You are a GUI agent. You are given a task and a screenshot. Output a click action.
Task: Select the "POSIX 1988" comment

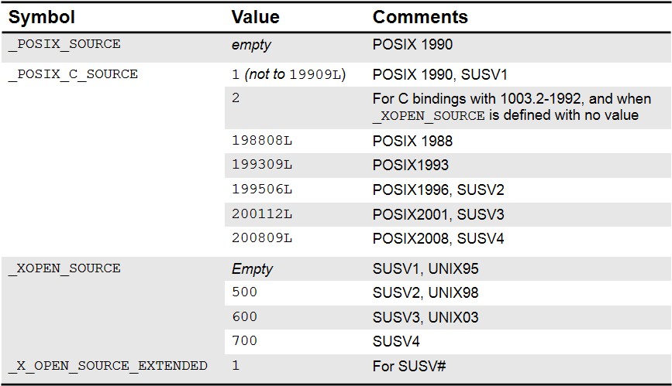tap(412, 141)
